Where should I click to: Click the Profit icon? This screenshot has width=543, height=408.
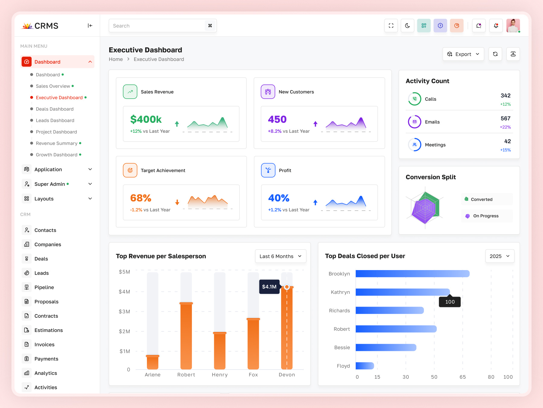(268, 170)
